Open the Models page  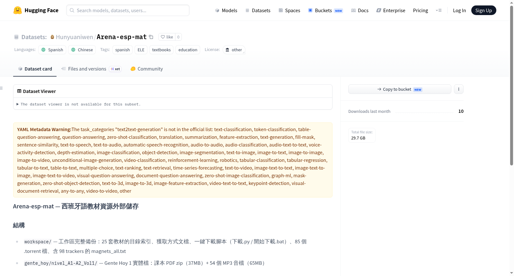226,10
